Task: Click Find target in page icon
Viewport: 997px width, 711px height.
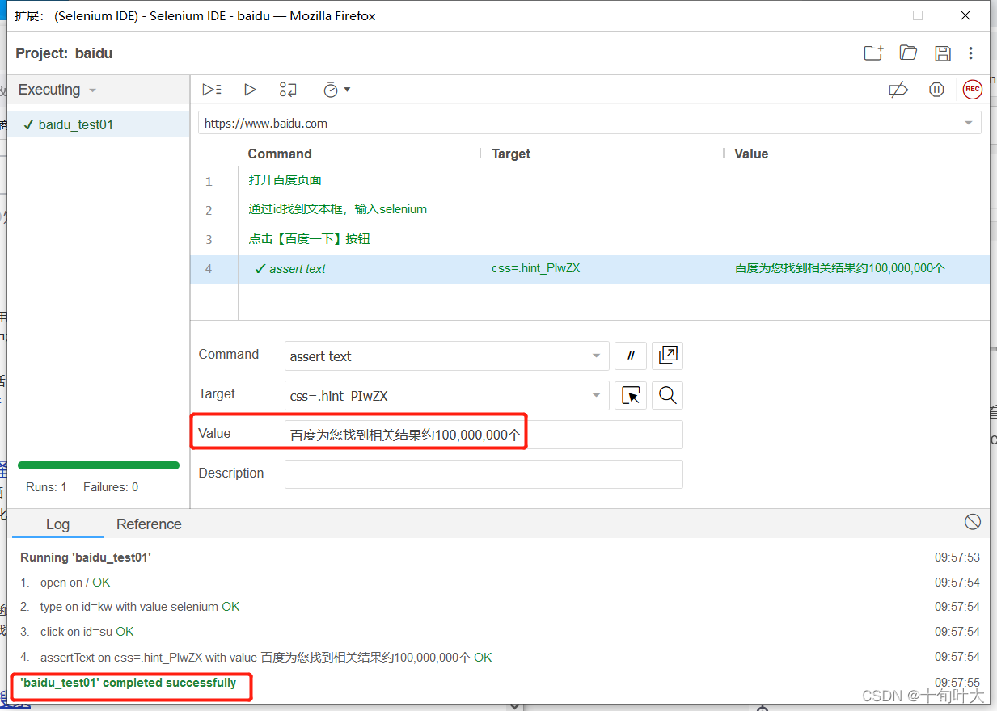Action: coord(667,395)
